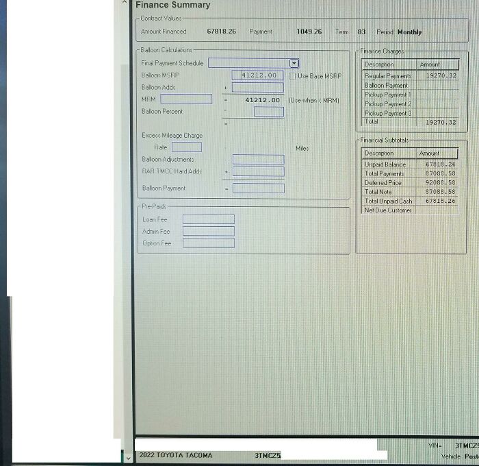Click the Excess Mileage Rate field

[x=186, y=147]
